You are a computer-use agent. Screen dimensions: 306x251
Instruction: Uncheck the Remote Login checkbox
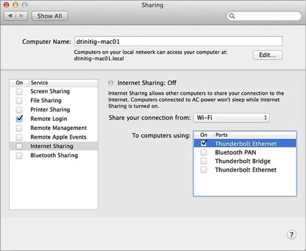pyautogui.click(x=19, y=118)
